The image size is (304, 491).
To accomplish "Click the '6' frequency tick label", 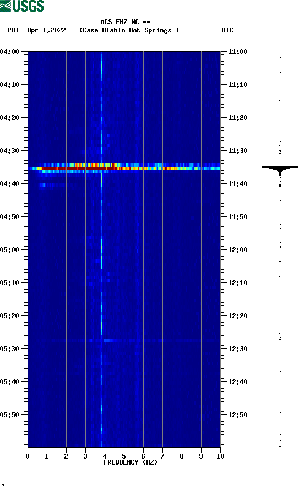I will (x=143, y=456).
